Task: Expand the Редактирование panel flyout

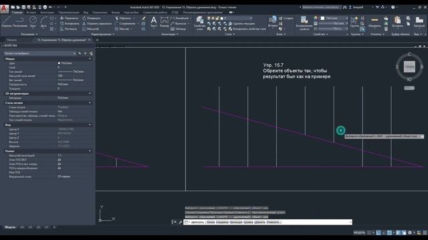Action: (102, 34)
